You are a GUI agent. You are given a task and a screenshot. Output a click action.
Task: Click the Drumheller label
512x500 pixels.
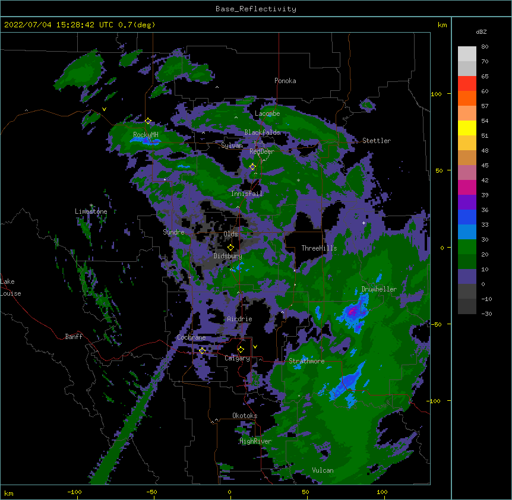(x=379, y=289)
